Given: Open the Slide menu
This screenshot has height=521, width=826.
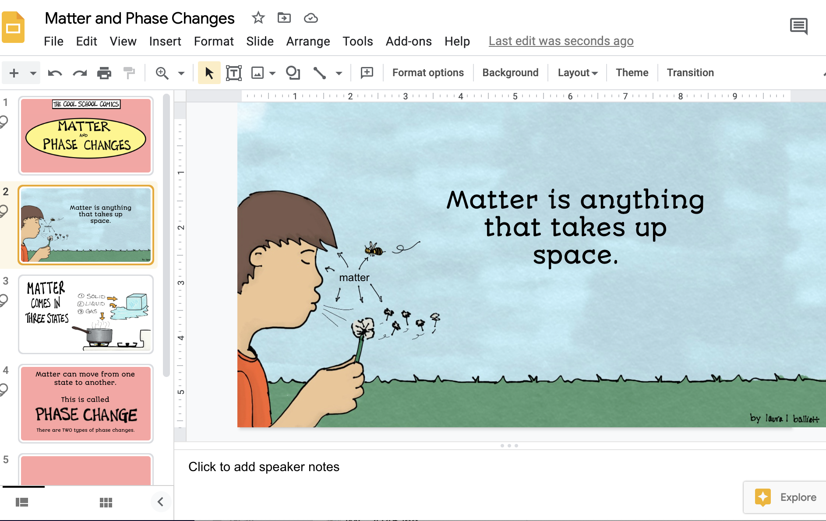Looking at the screenshot, I should point(260,41).
